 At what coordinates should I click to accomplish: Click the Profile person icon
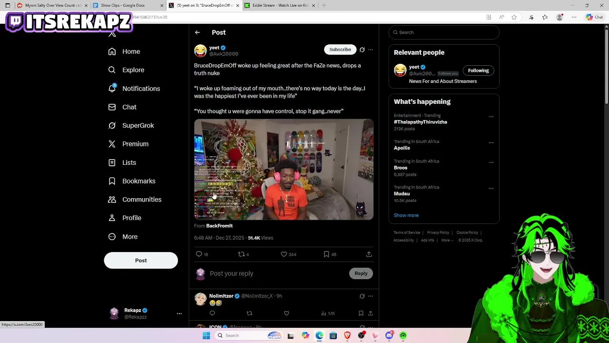(112, 218)
